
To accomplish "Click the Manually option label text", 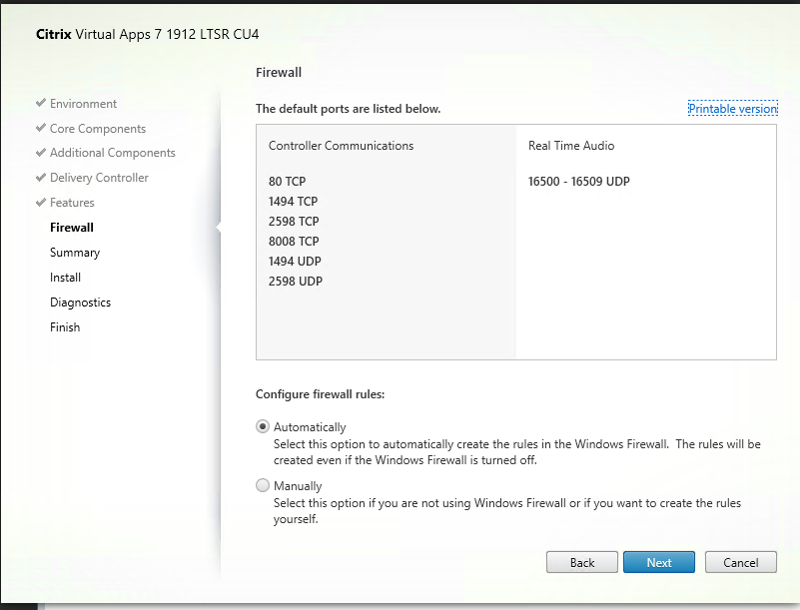I will [x=298, y=485].
